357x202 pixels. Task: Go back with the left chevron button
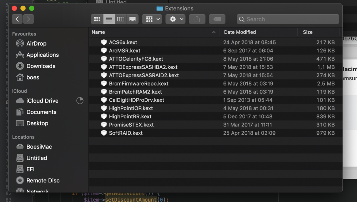point(17,19)
